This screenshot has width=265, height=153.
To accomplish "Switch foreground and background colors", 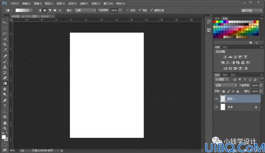I will (x=6, y=133).
